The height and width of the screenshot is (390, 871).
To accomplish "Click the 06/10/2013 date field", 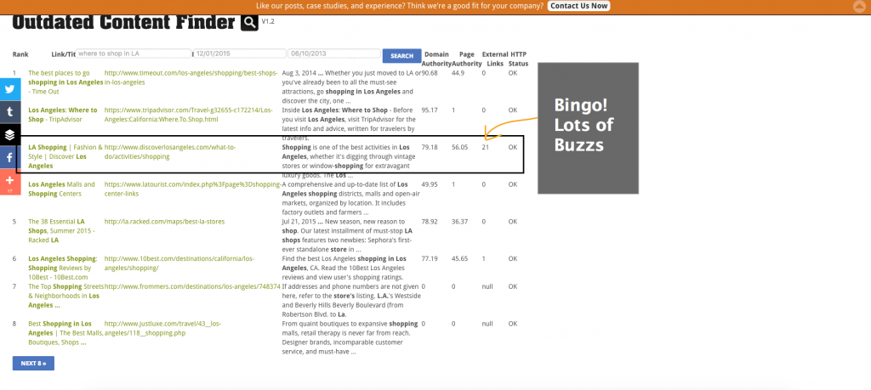I will (x=333, y=54).
